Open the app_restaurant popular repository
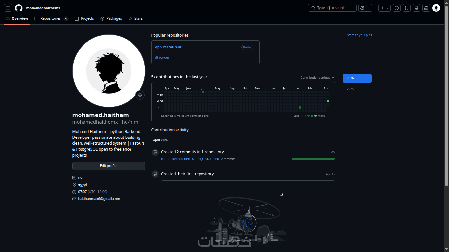 pos(168,47)
